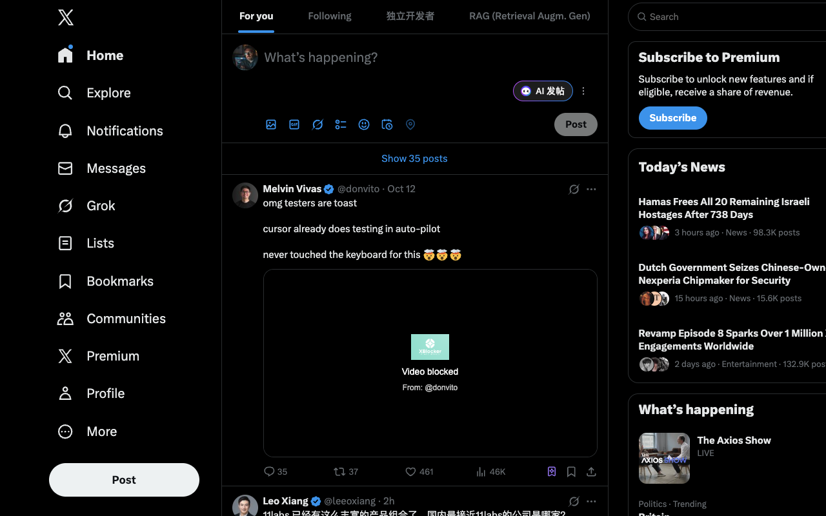
Task: Click the Leo Xiang display name
Action: click(286, 501)
